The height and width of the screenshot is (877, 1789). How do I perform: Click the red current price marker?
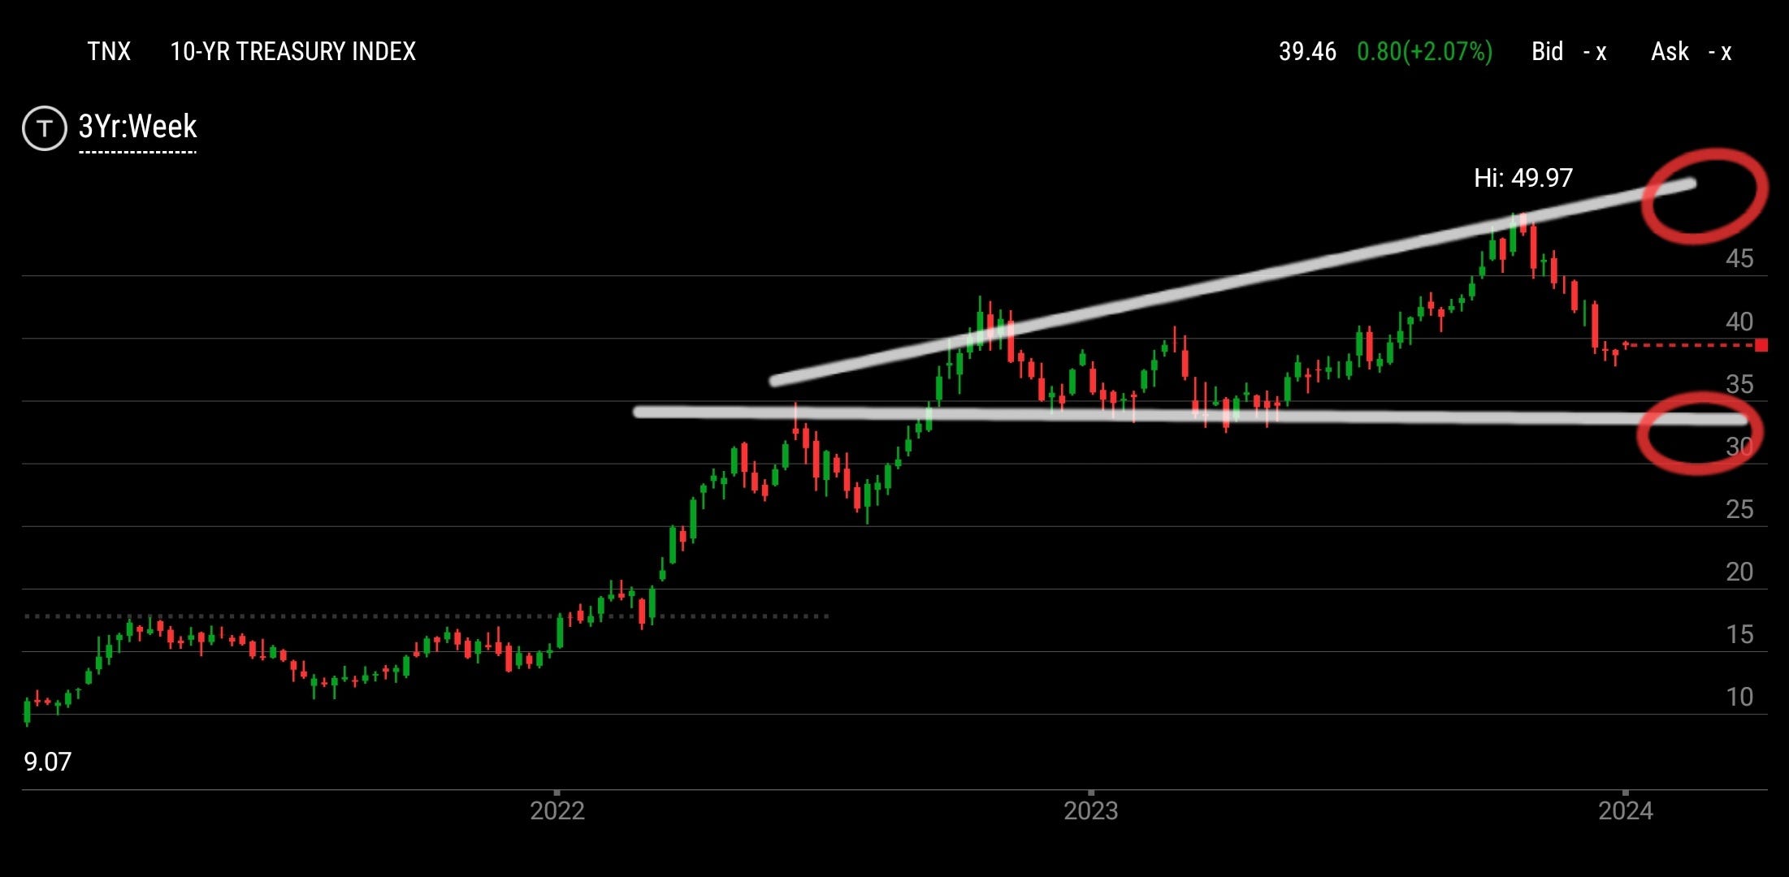[x=1761, y=346]
